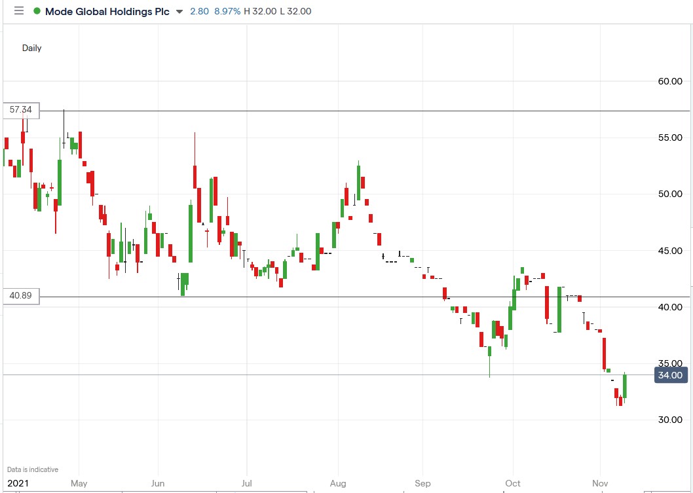Click the Data is indicative notice
This screenshot has height=493, width=693.
coord(31,469)
